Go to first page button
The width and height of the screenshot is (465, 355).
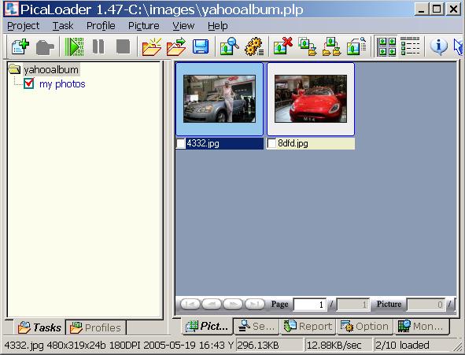pyautogui.click(x=190, y=305)
